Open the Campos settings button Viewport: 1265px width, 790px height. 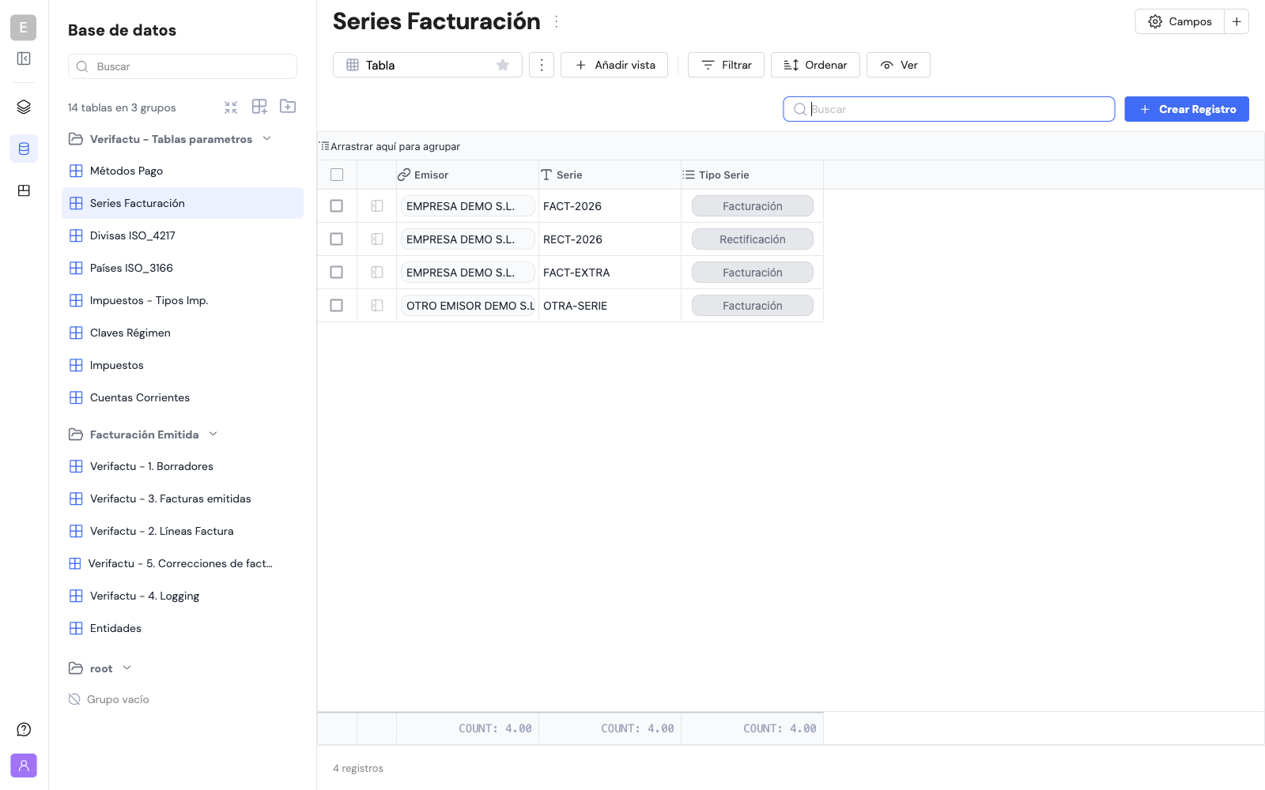[x=1180, y=21]
